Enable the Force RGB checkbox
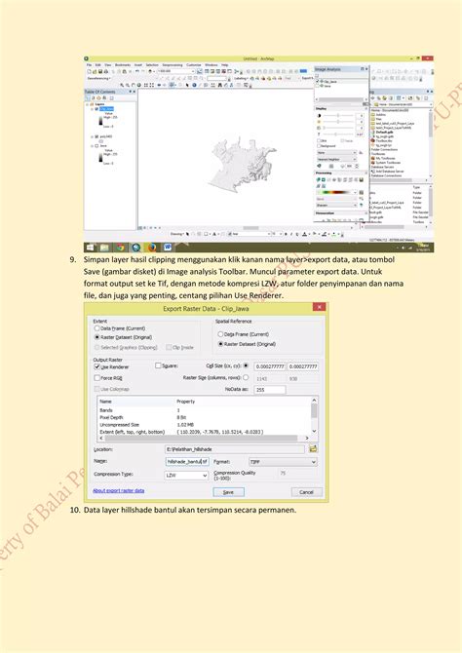Viewport: 462px width, 653px height. 97,378
